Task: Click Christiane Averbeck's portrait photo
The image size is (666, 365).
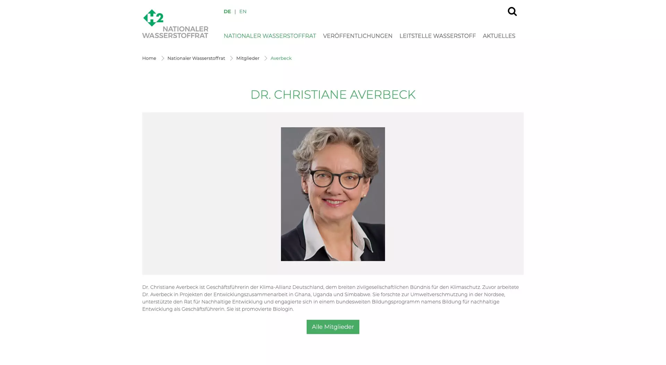Action: tap(333, 194)
